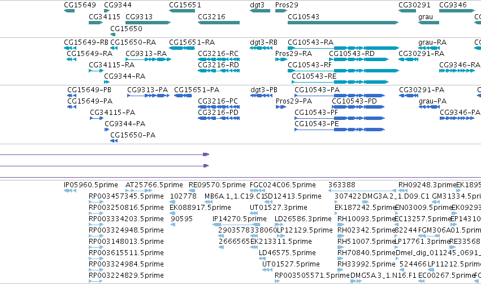Image resolution: width=481 pixels, height=284 pixels.
Task: Click protein CG10543-PE
Action: coord(317,124)
